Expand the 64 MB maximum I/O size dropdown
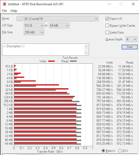 [x=59, y=26]
